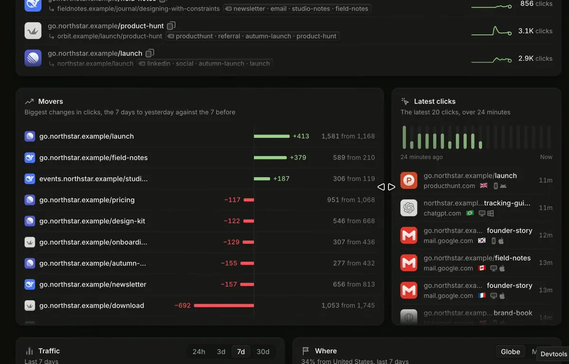Click the UK flag beside producthunt.com
Screen dimensions: 569x364
[x=484, y=186]
